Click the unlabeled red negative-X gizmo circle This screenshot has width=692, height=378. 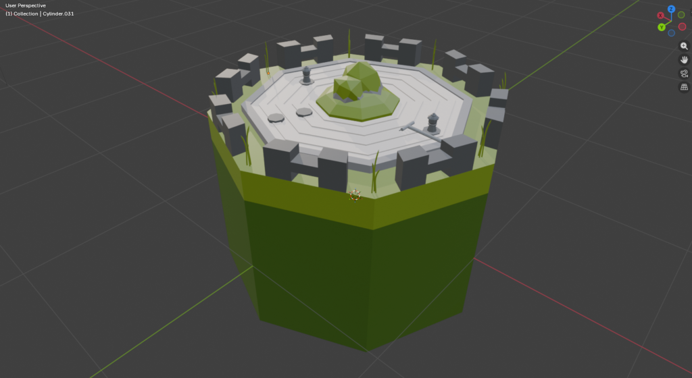(x=682, y=26)
